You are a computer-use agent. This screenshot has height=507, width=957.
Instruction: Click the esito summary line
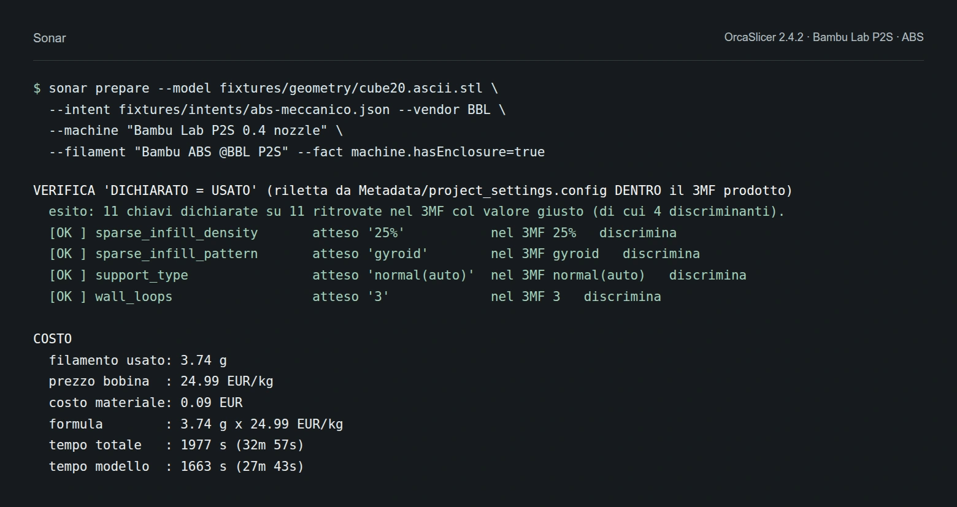(417, 212)
